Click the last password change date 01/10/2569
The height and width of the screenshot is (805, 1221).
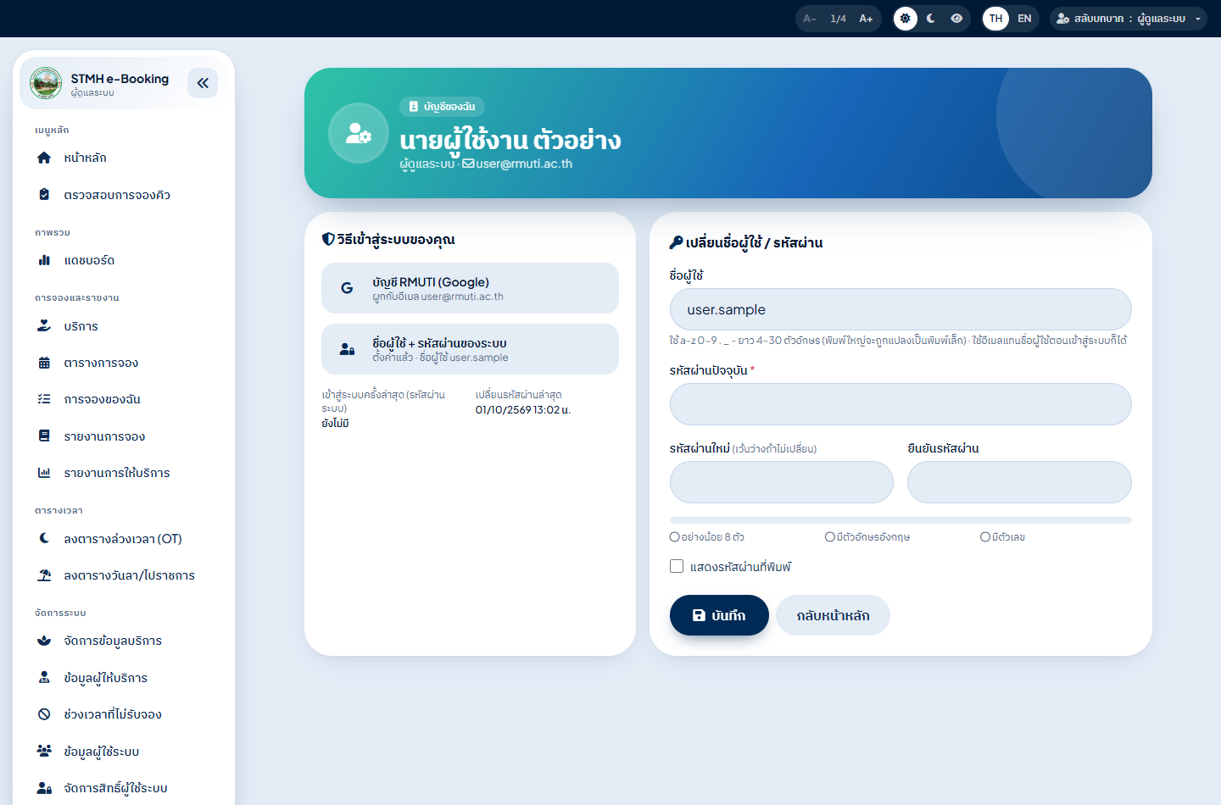[x=523, y=410]
